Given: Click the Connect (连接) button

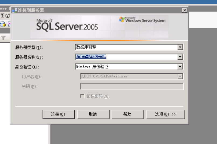Looking at the screenshot, I should pos(59,114).
